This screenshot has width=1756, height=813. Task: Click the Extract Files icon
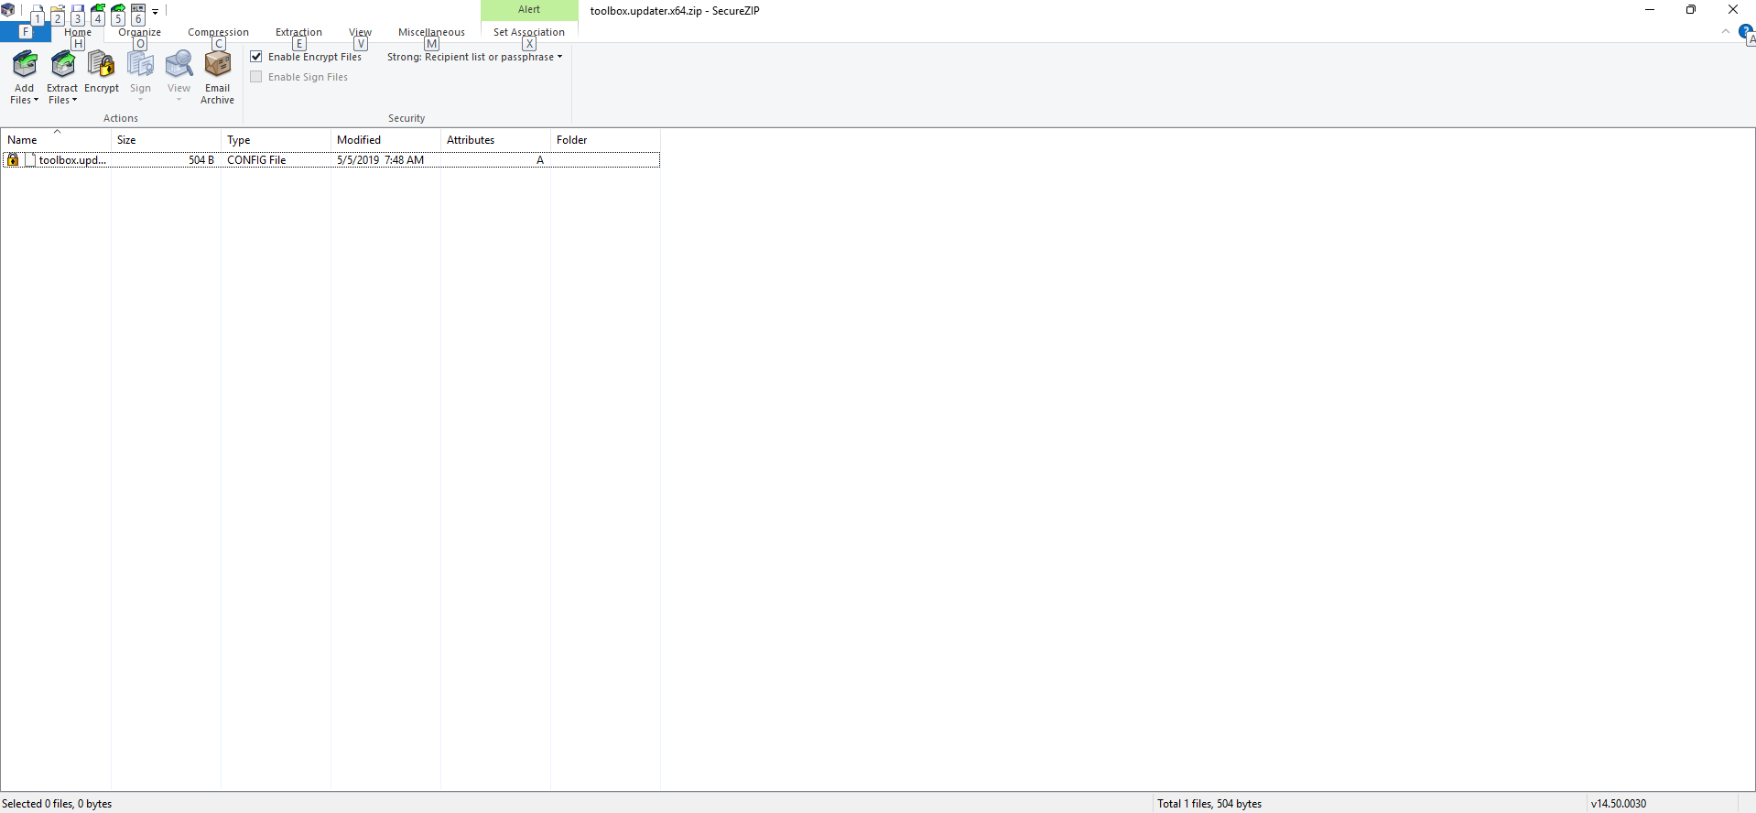coord(62,65)
